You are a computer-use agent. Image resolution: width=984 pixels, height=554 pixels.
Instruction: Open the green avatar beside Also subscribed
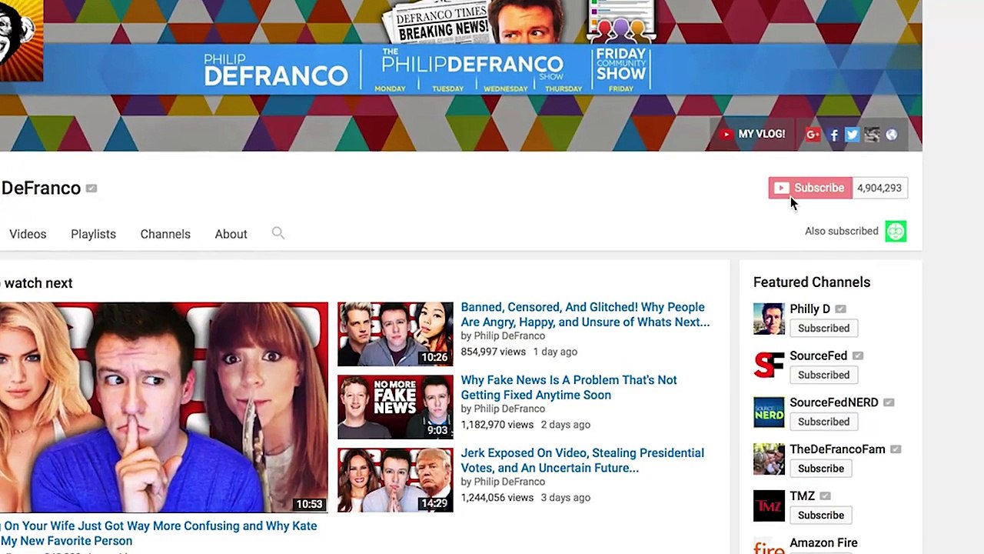tap(896, 231)
